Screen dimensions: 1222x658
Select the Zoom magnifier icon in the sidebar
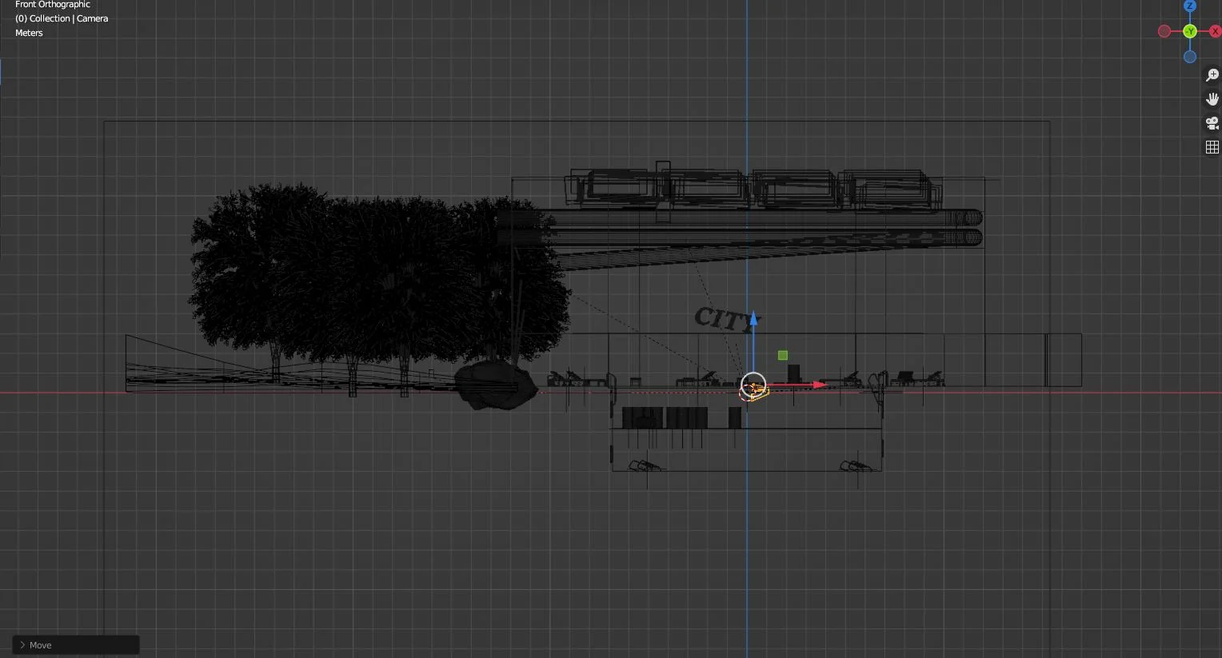tap(1212, 74)
